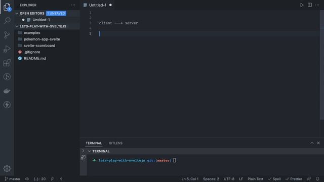Open the Search view in activity bar
Screen dimensions: 324x182
pos(7,21)
